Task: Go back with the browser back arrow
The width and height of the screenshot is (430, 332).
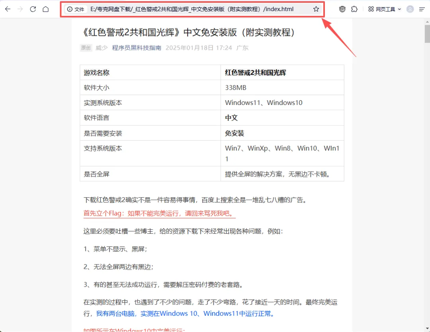Action: (8, 9)
